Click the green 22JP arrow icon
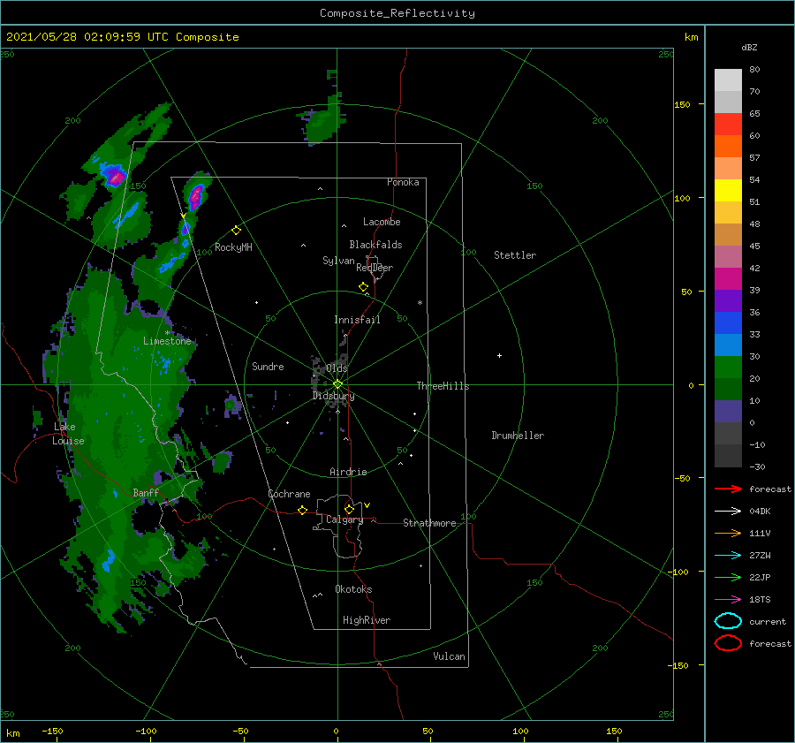795x743 pixels. click(728, 577)
